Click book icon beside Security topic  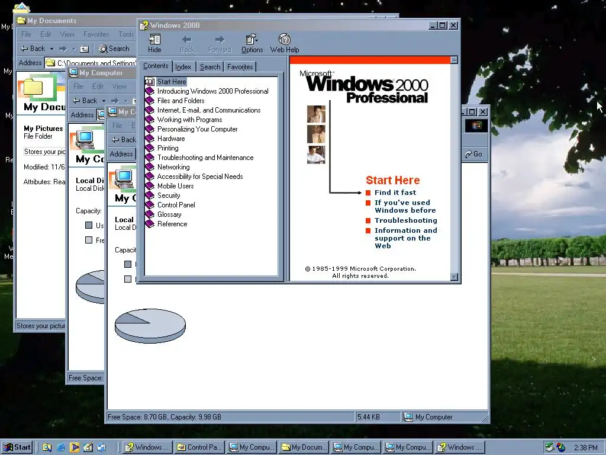click(150, 196)
